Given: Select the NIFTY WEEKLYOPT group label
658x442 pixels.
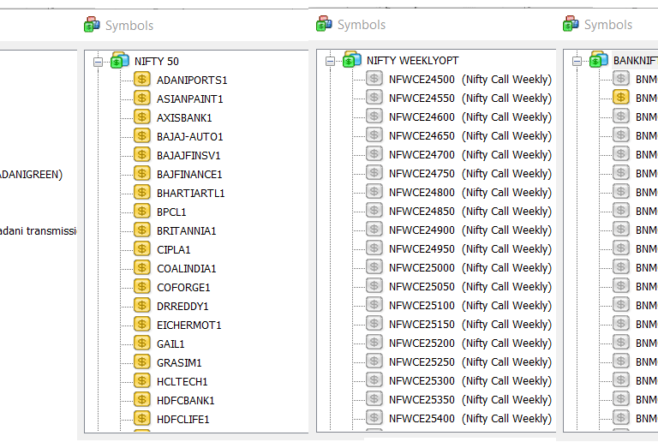Looking at the screenshot, I should [412, 61].
